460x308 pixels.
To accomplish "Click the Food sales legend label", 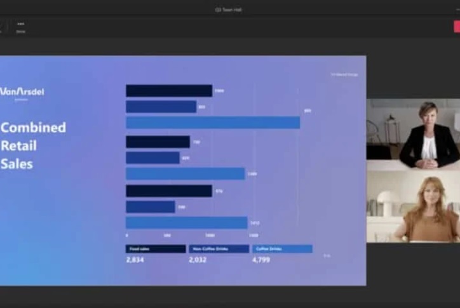I will coord(156,249).
